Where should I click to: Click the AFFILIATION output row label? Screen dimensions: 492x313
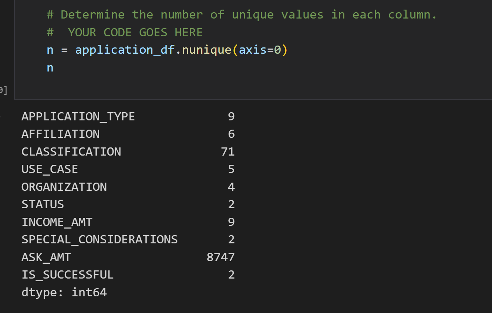point(60,134)
